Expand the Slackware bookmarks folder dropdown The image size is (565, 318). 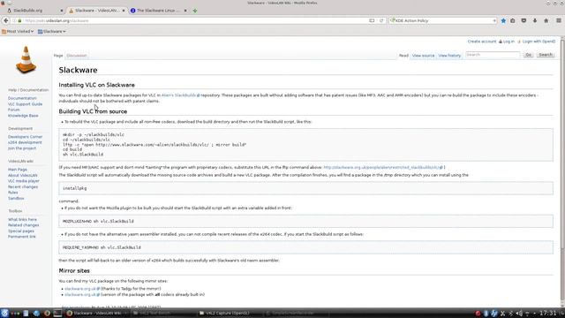pos(51,32)
